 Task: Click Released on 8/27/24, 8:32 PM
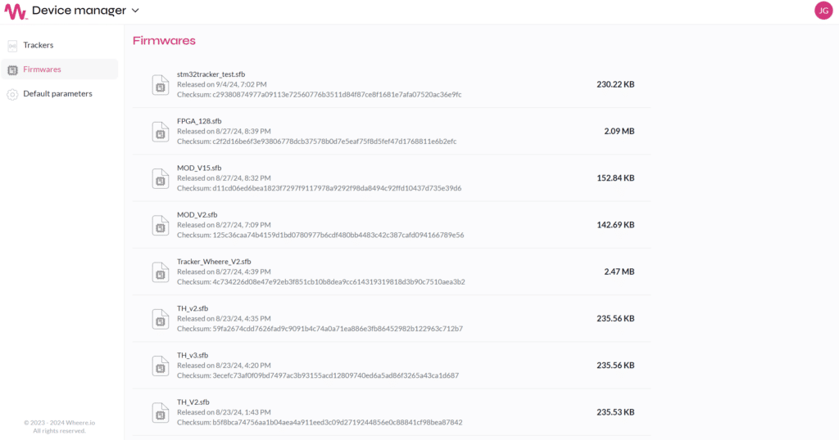[x=224, y=177]
